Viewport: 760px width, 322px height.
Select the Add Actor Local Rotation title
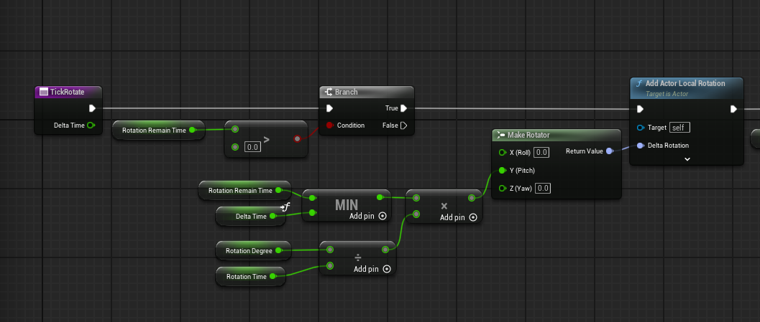[685, 83]
